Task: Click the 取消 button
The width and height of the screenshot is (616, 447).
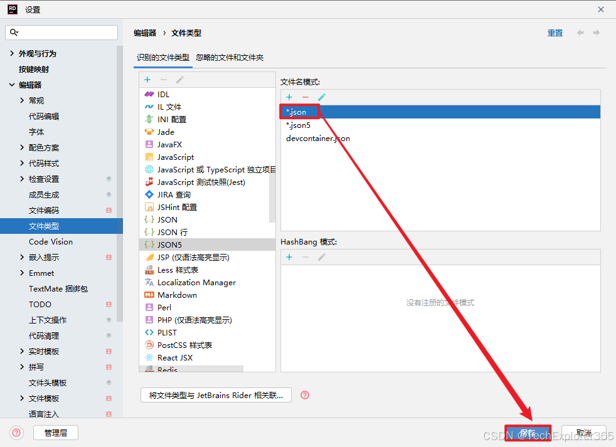Action: tap(584, 433)
